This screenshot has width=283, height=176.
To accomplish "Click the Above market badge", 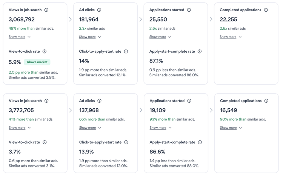I will coord(37,62).
